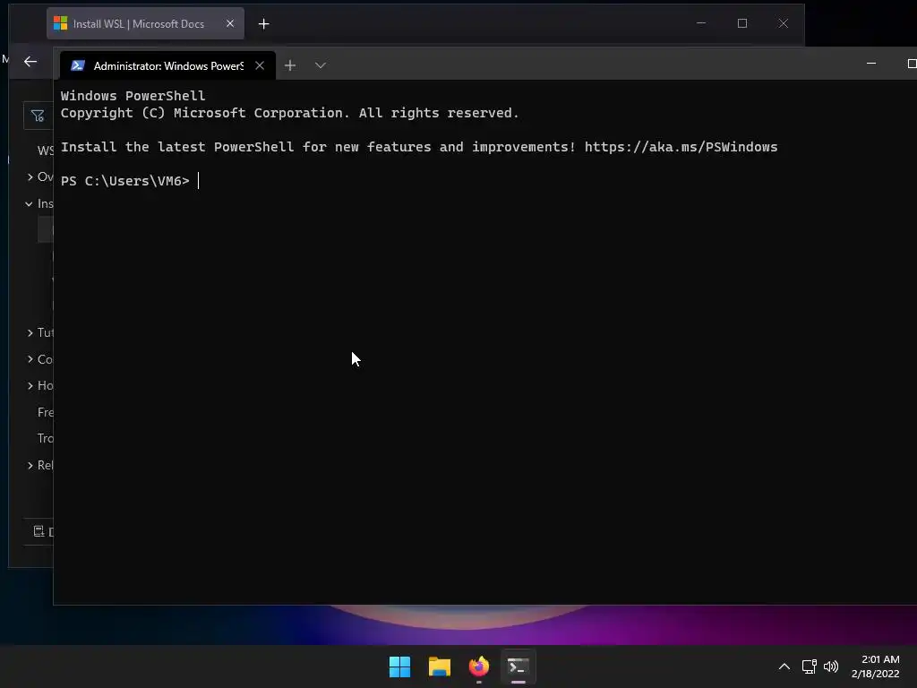Click the Windows Terminal taskbar icon
Viewport: 917px width, 688px height.
(518, 666)
